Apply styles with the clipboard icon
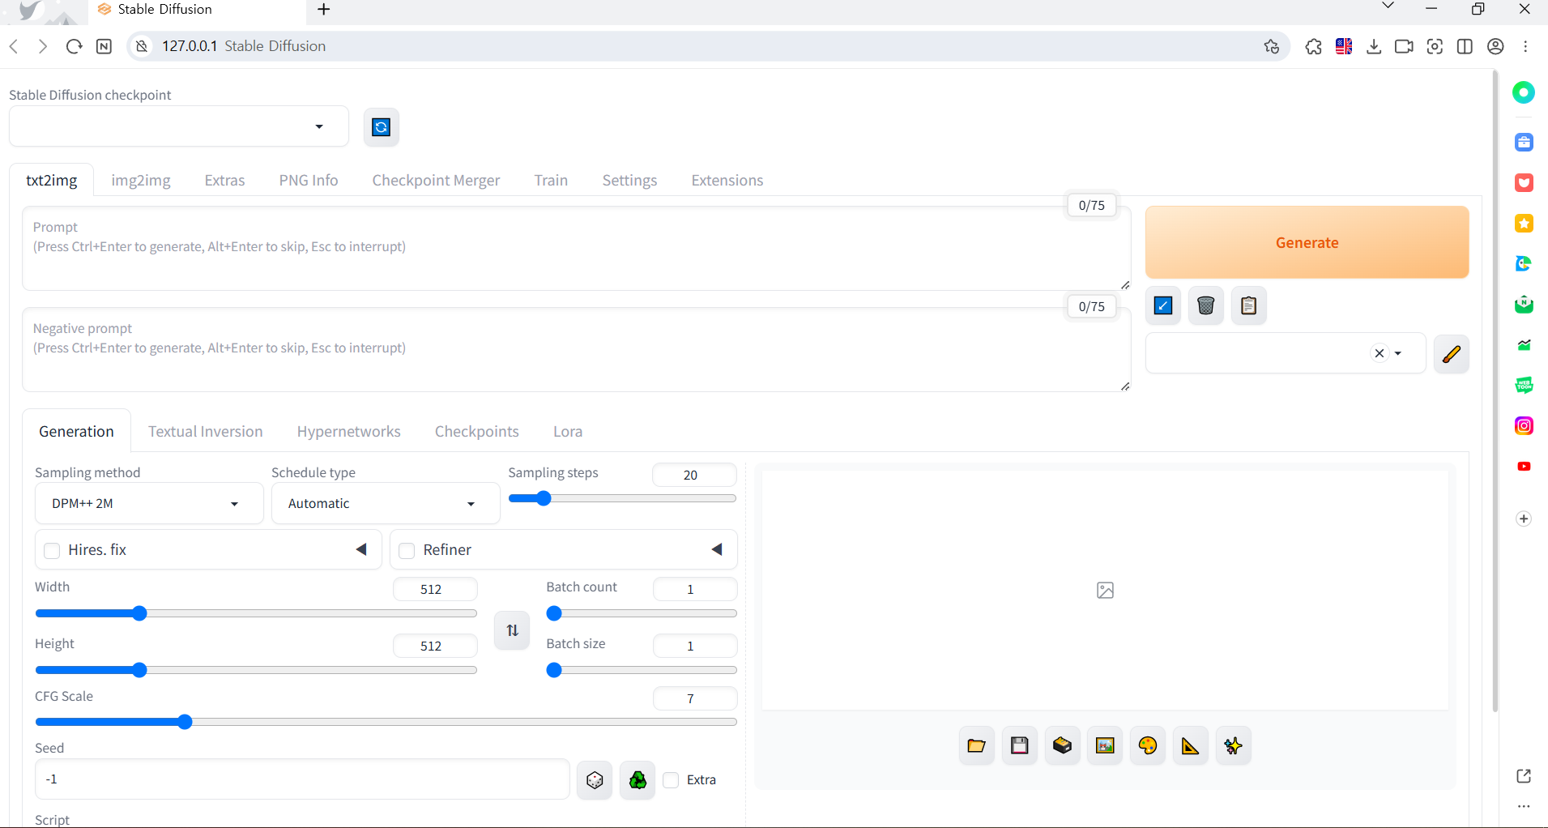 1248,305
